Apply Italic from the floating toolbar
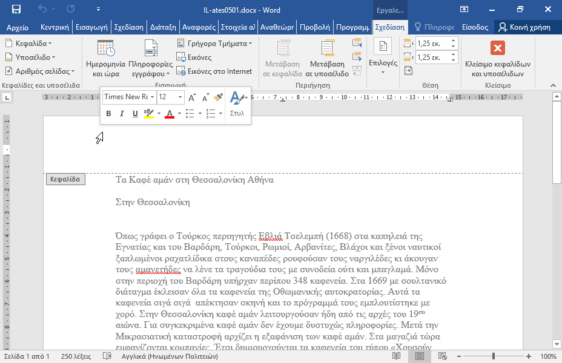Viewport: 562px width, 363px height. (122, 114)
